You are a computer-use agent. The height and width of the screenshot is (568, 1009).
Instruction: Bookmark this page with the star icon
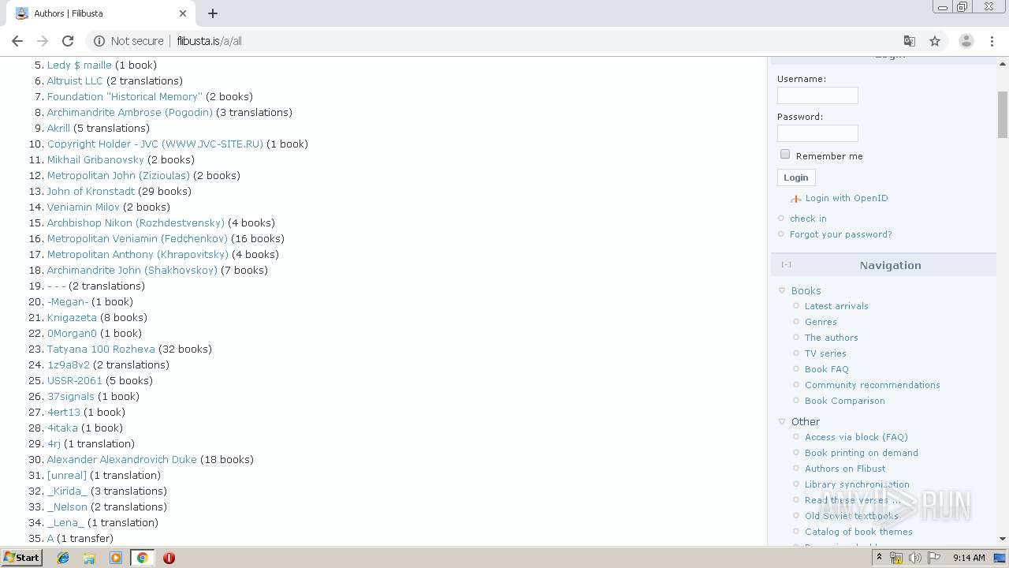point(935,41)
